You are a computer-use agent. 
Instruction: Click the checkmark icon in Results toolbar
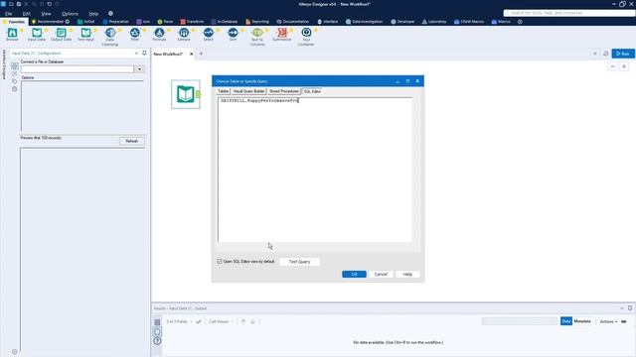199,321
